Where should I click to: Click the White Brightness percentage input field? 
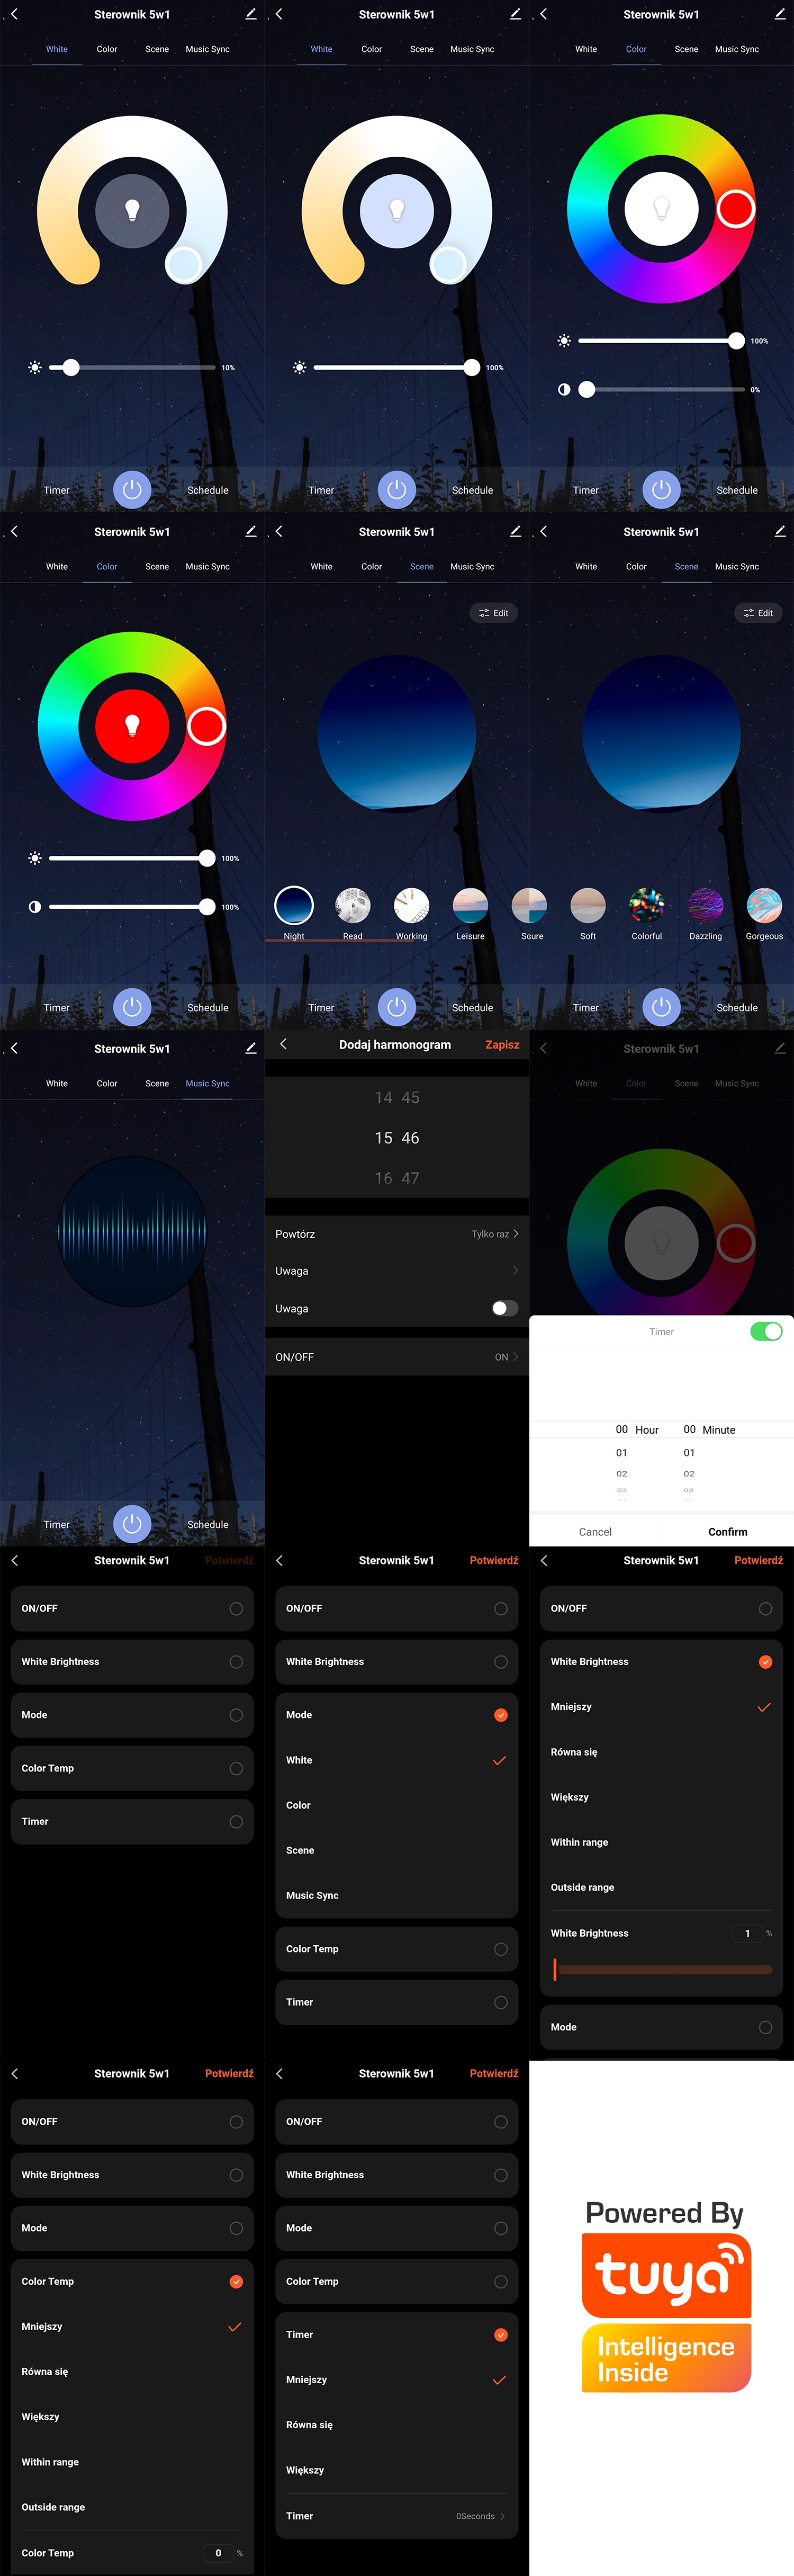click(x=747, y=1933)
